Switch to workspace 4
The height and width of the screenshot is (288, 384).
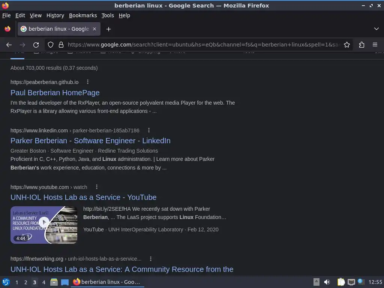pyautogui.click(x=44, y=282)
